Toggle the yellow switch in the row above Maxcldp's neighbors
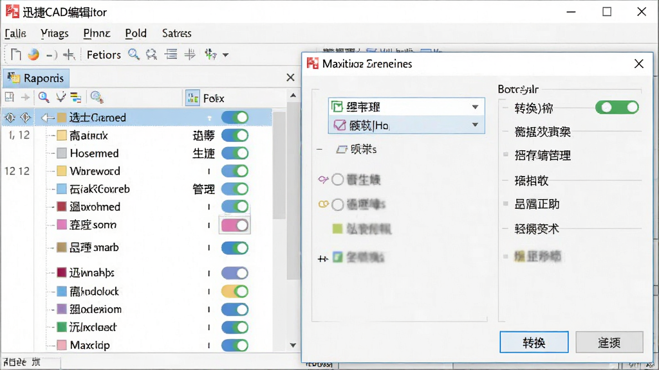 click(x=236, y=291)
